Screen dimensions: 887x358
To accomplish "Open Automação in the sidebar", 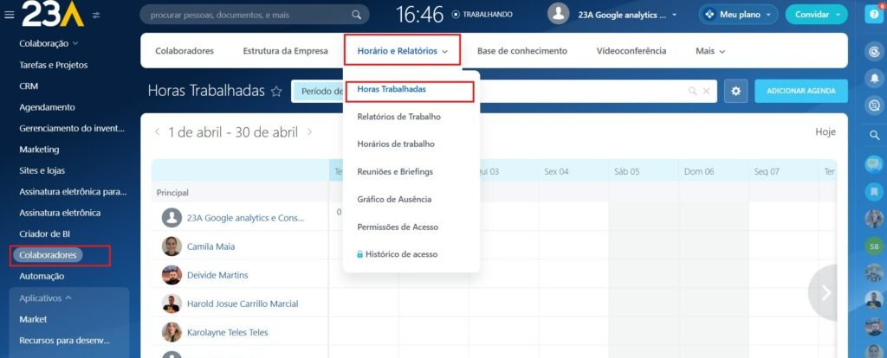I will [42, 276].
